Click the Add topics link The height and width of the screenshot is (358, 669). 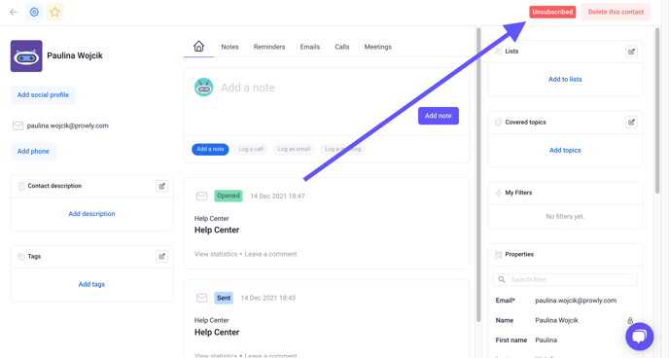tap(565, 150)
